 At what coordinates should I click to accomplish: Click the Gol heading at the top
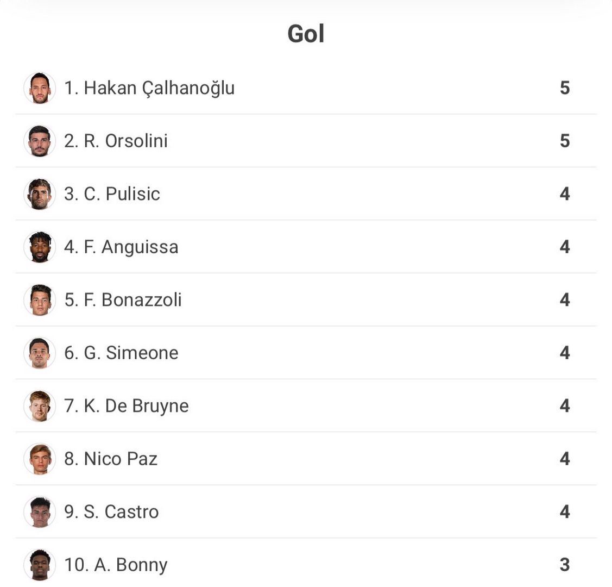(306, 34)
